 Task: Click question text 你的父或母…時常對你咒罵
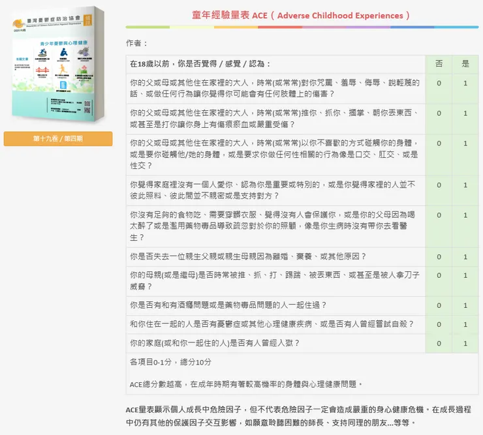point(274,88)
